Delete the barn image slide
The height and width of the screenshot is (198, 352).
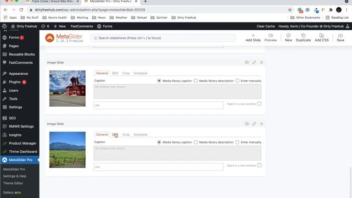tap(262, 62)
